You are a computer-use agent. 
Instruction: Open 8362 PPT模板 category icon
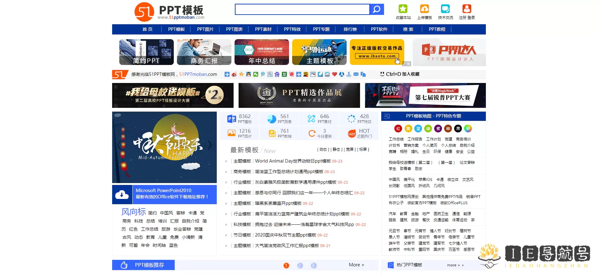coord(232,119)
